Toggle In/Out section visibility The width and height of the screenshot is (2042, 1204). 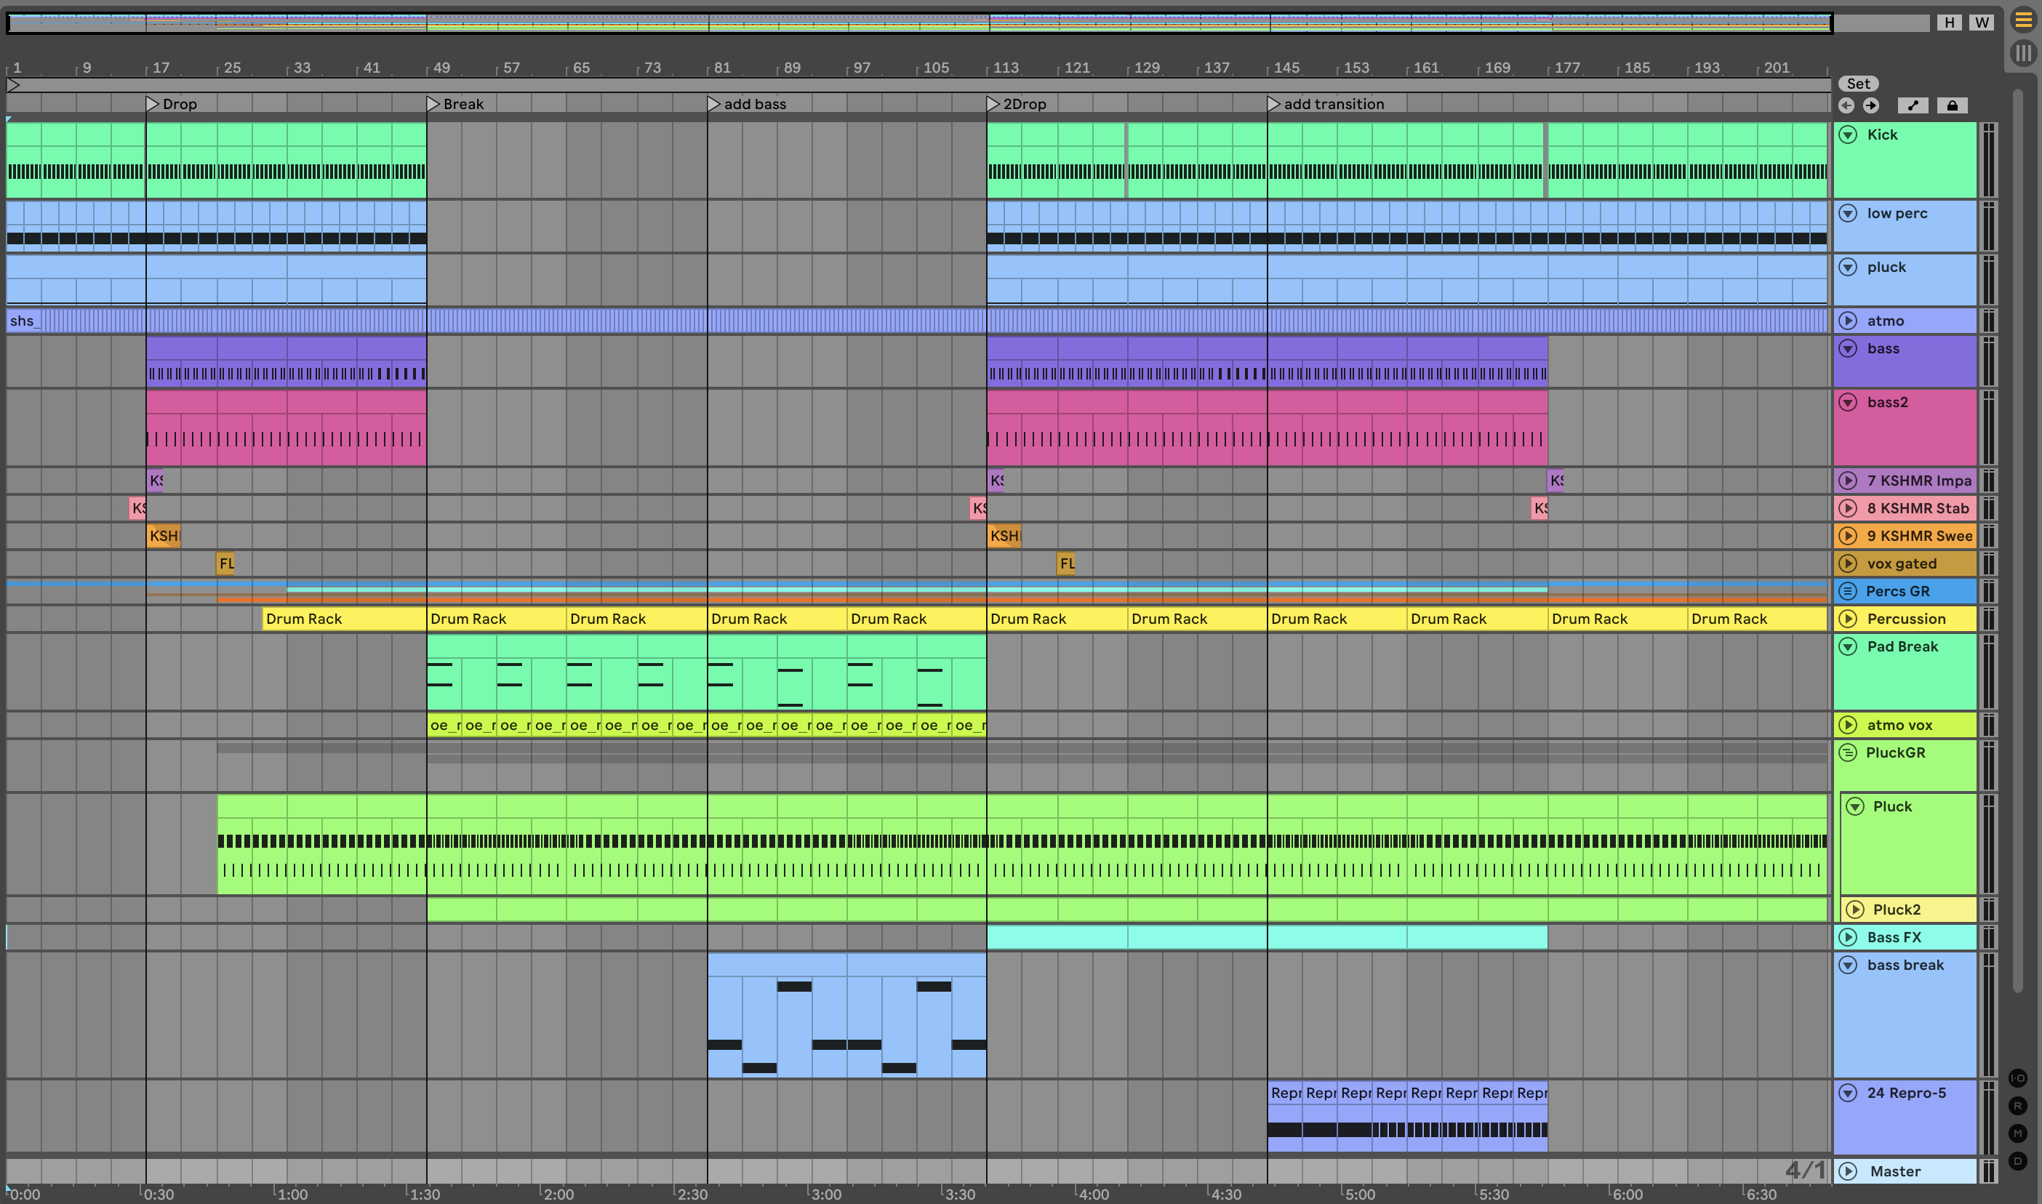2018,1078
